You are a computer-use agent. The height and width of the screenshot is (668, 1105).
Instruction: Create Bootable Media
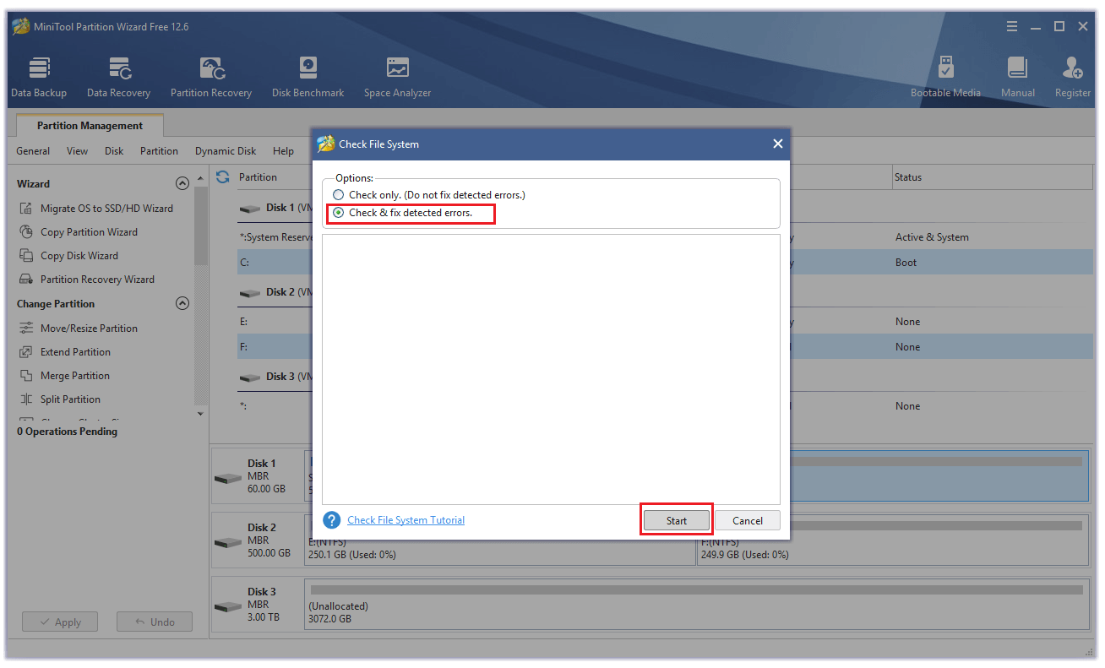[x=945, y=77]
